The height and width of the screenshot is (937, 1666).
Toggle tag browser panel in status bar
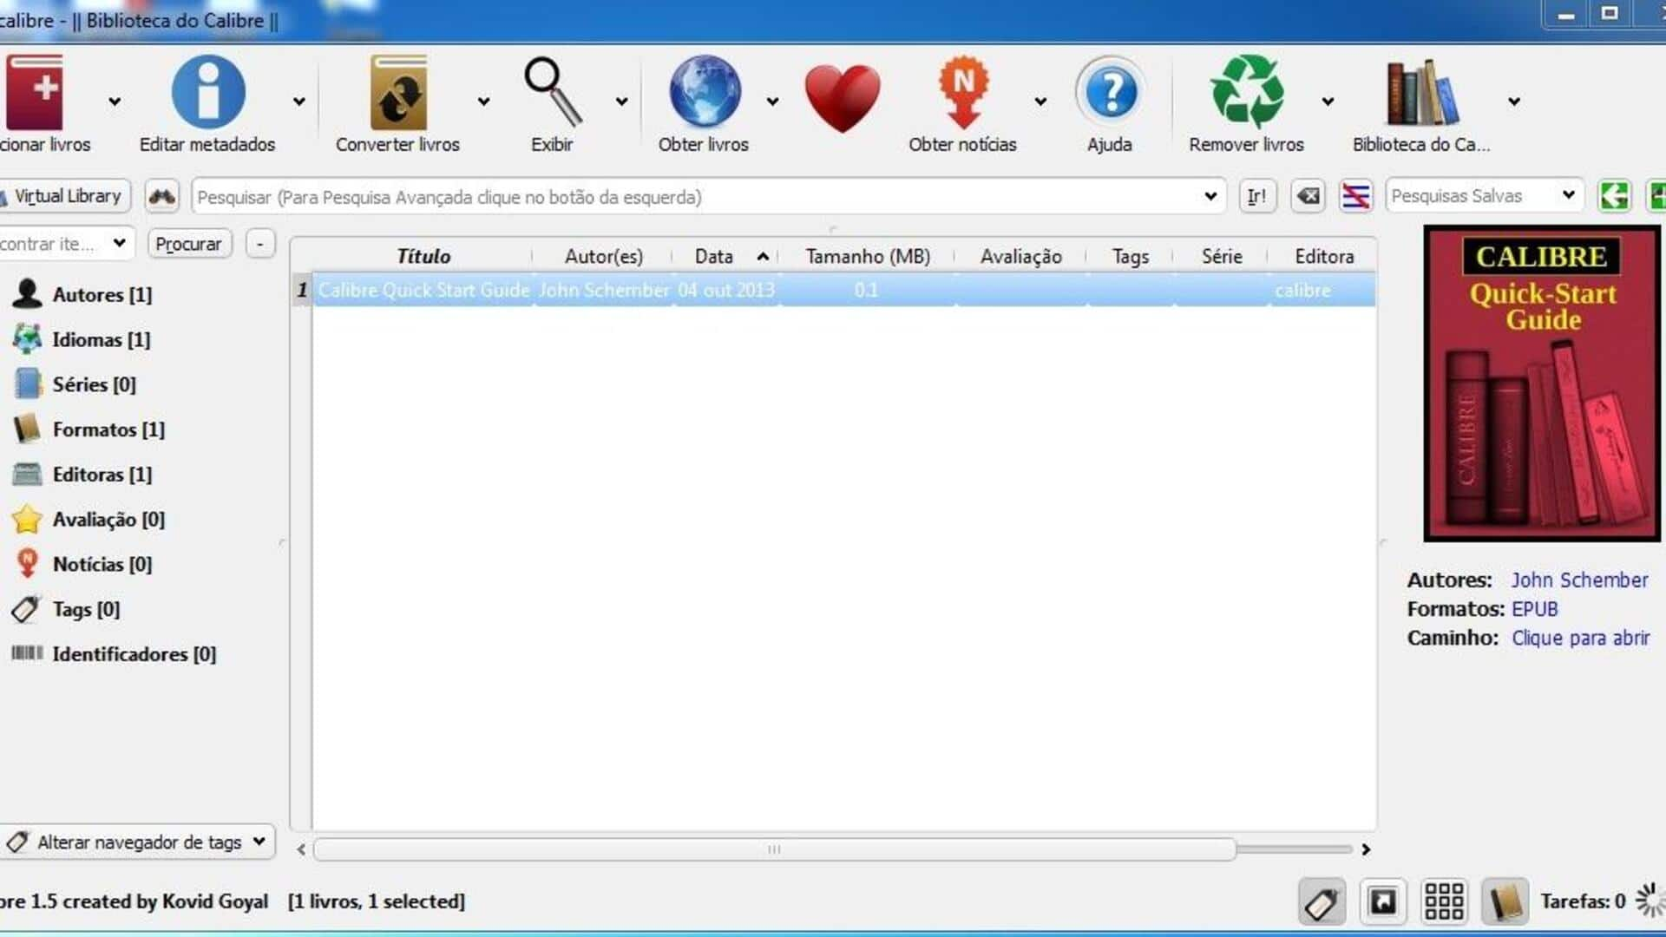pos(1322,902)
